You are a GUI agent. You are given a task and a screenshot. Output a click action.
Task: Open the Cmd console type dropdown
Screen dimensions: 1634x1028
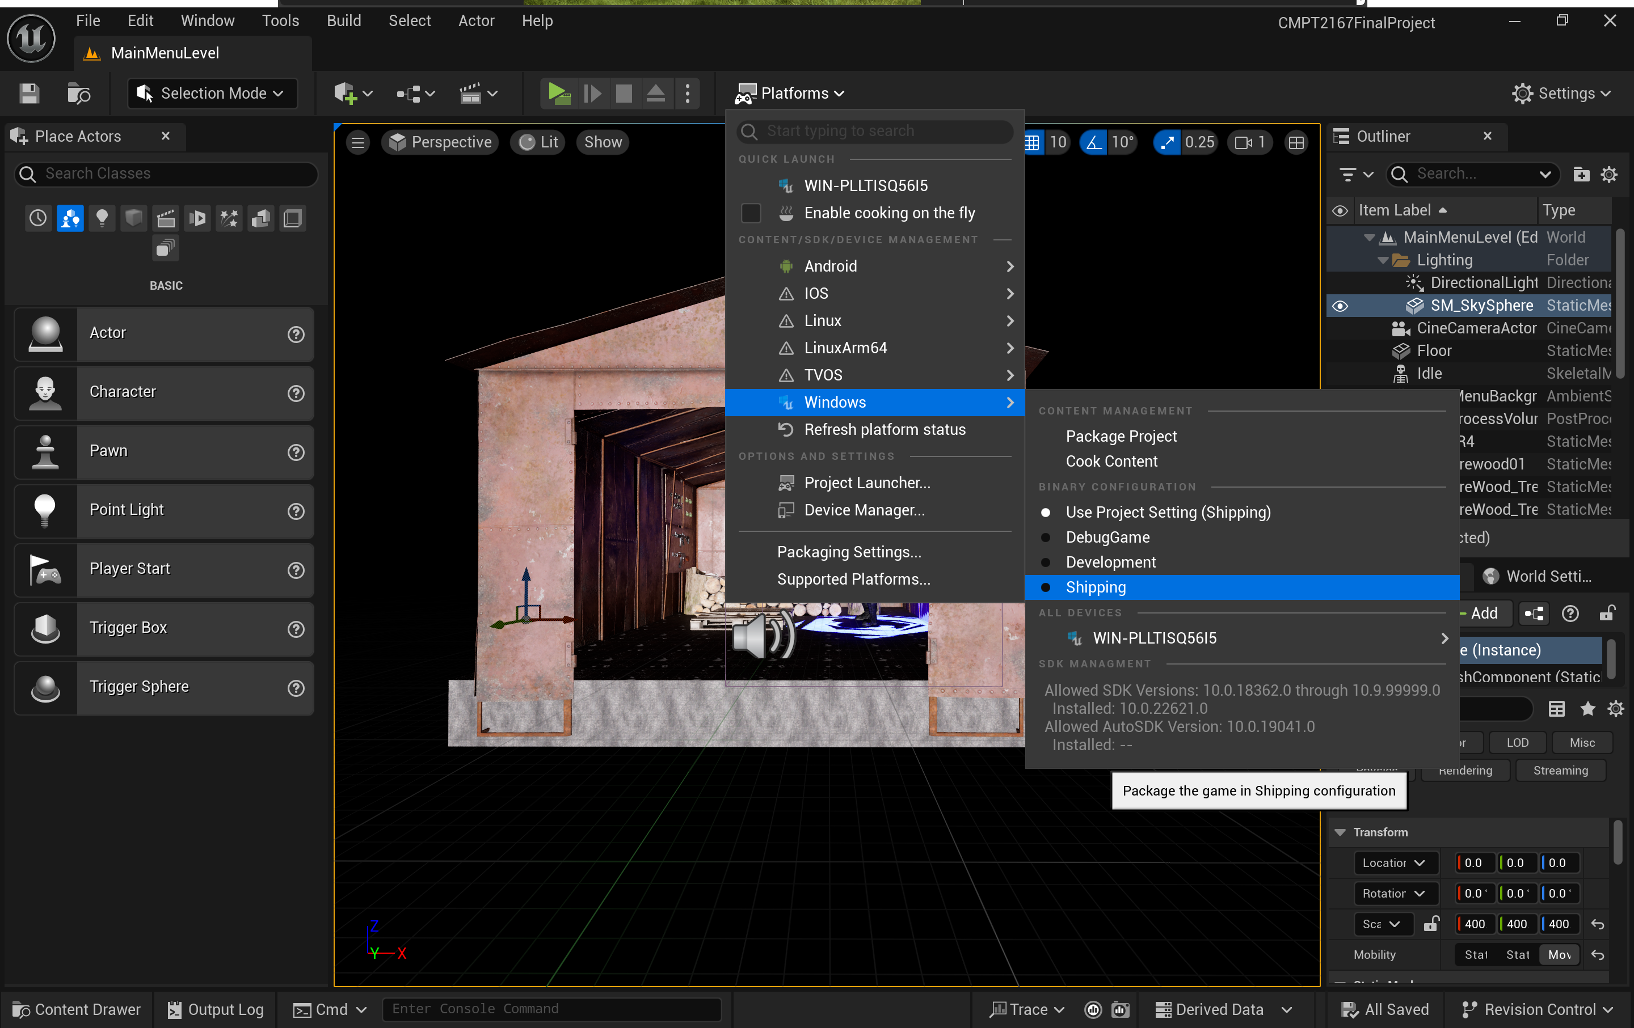click(330, 1010)
